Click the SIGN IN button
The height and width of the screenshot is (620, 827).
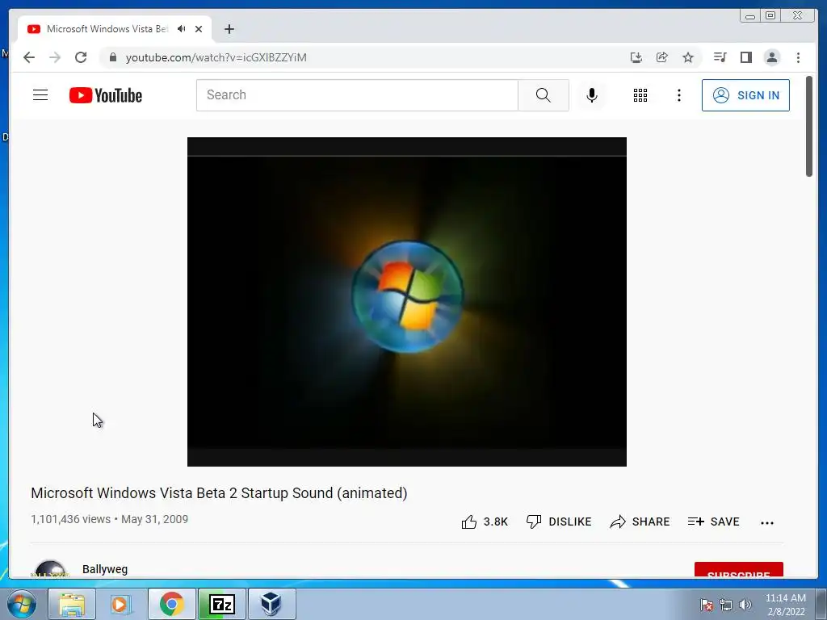(745, 95)
